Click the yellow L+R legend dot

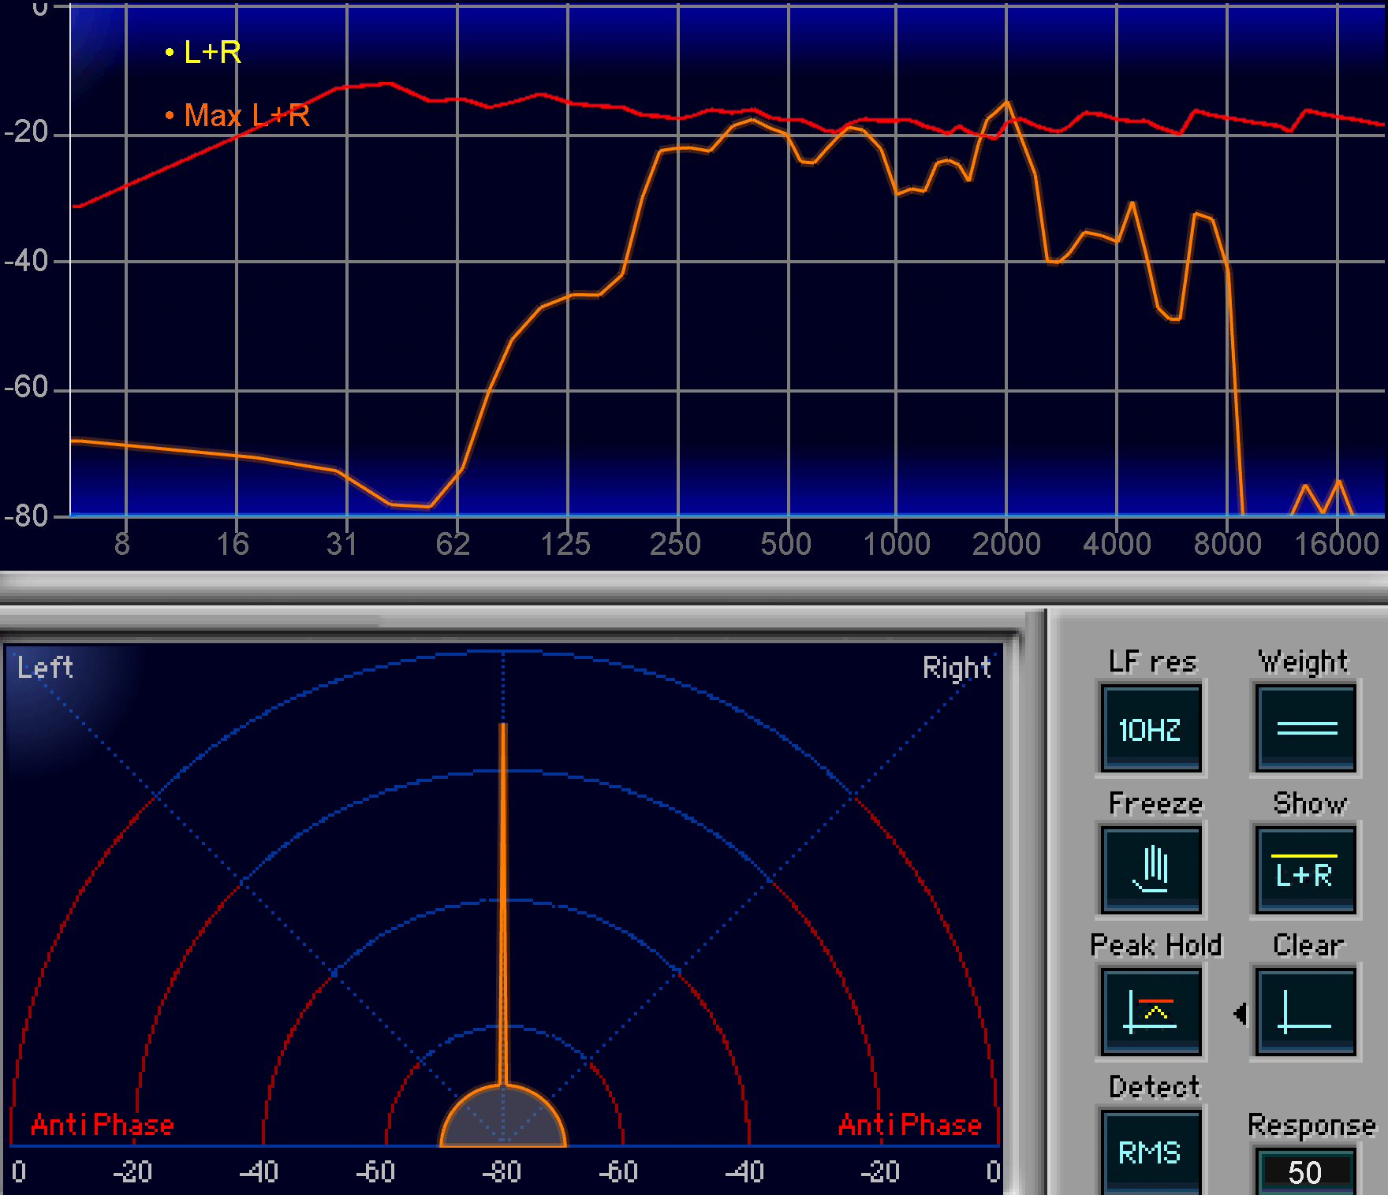170,53
